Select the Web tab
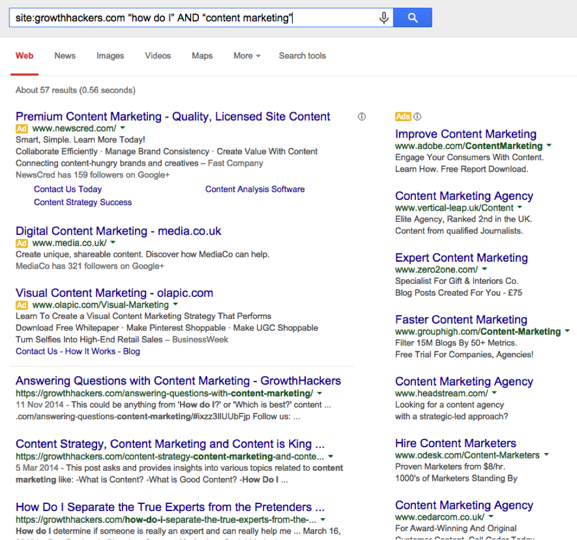 pyautogui.click(x=24, y=56)
